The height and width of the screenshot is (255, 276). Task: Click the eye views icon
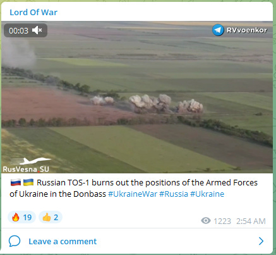(206, 221)
